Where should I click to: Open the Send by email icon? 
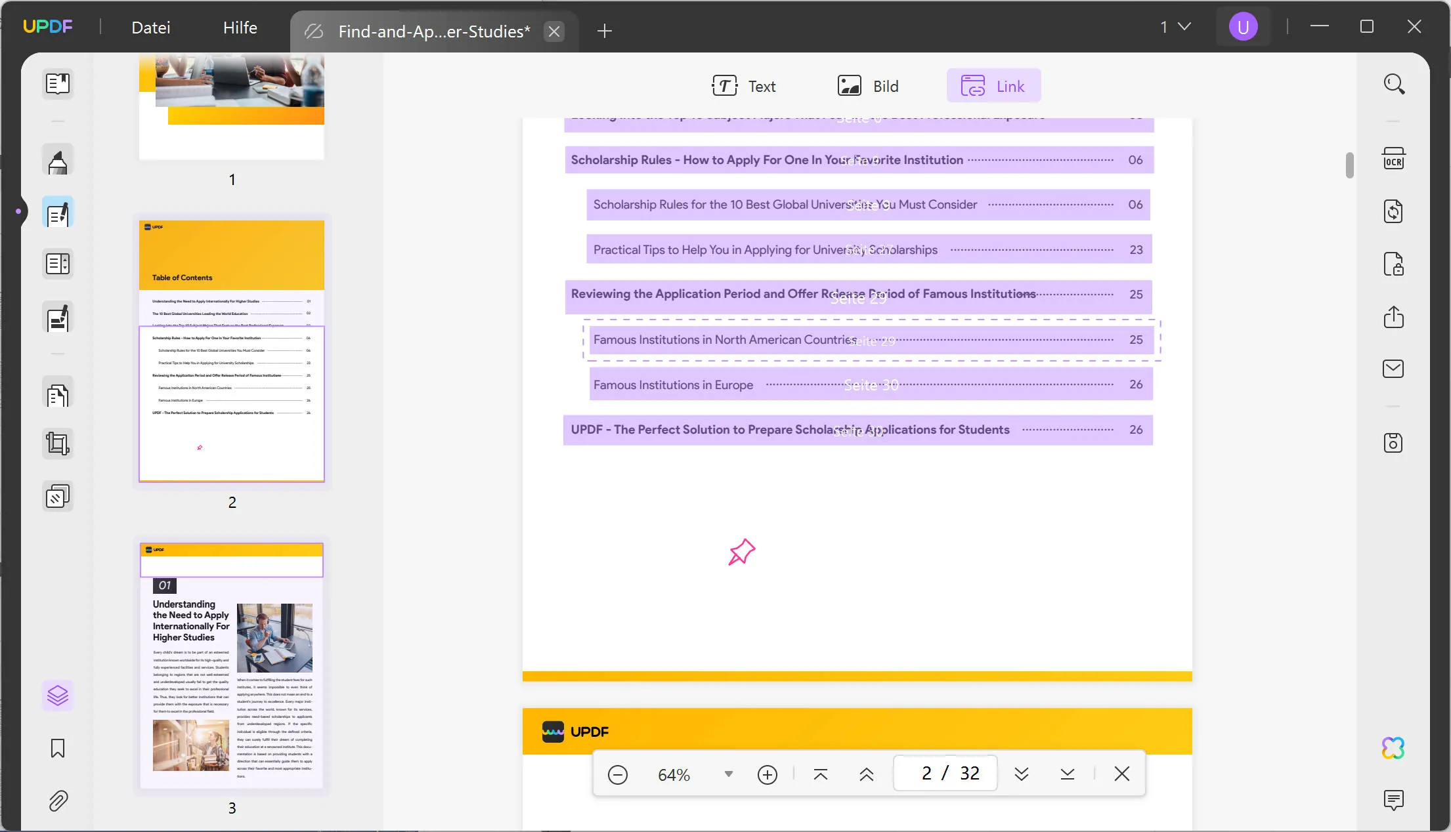pos(1393,369)
